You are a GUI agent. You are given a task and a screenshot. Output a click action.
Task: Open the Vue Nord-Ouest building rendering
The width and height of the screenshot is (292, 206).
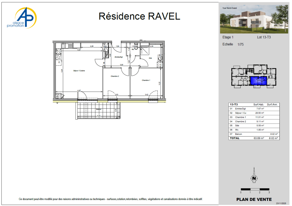point(254,19)
